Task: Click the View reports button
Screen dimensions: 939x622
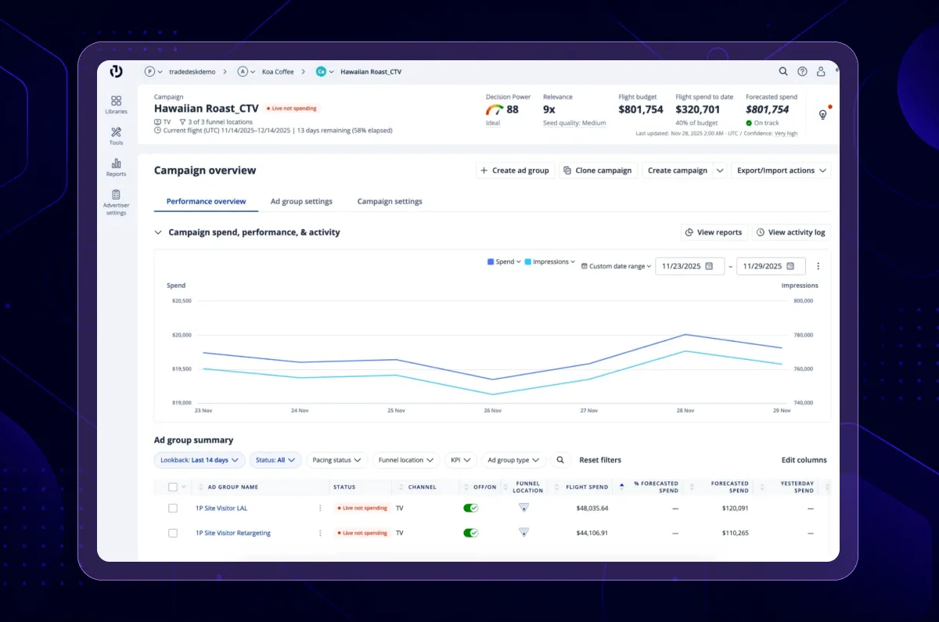Action: tap(713, 232)
